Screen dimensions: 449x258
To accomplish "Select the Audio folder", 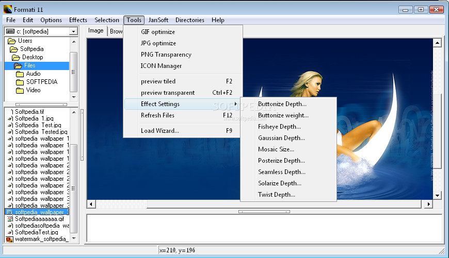I will (33, 74).
